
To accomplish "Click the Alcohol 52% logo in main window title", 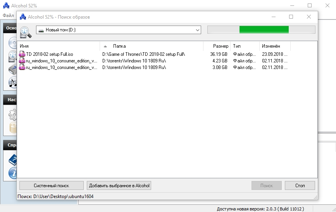I will [6, 5].
